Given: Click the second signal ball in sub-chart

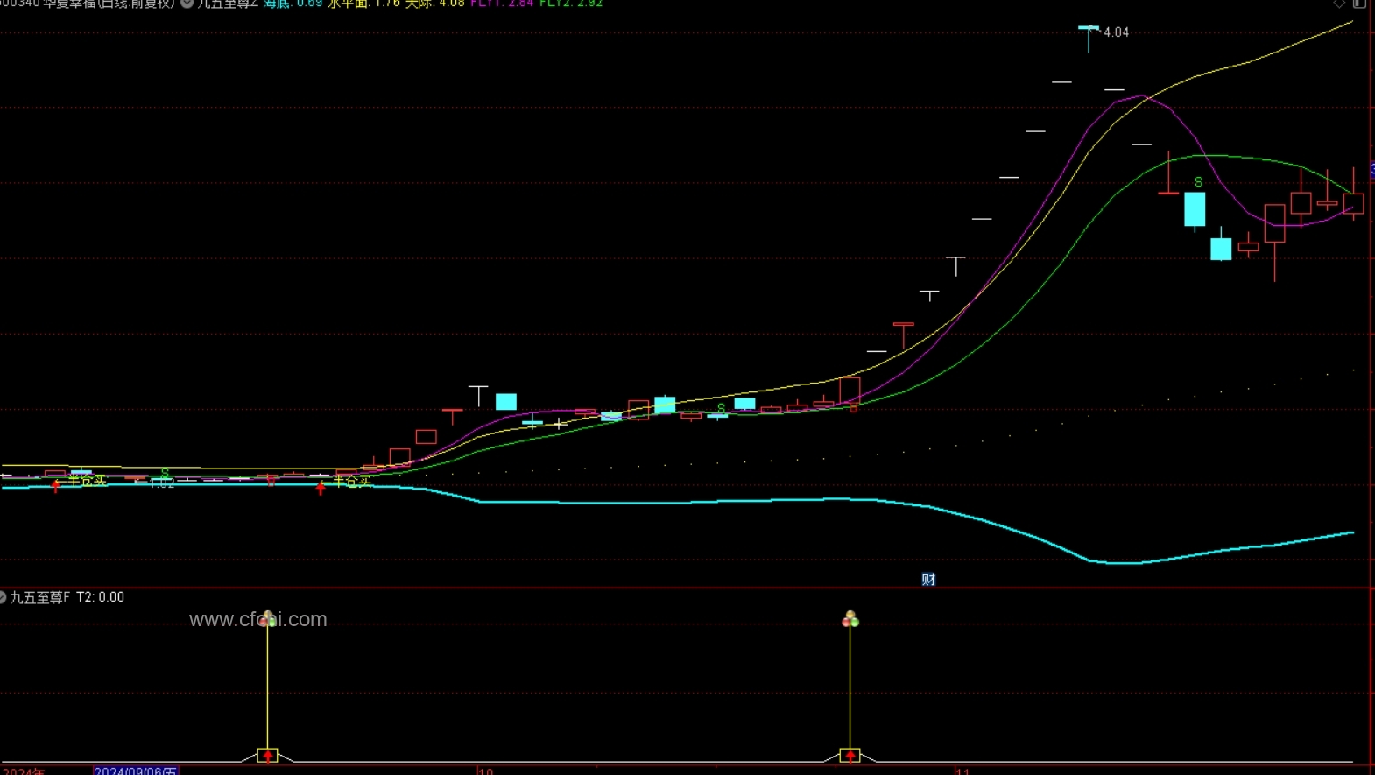Looking at the screenshot, I should pyautogui.click(x=850, y=619).
